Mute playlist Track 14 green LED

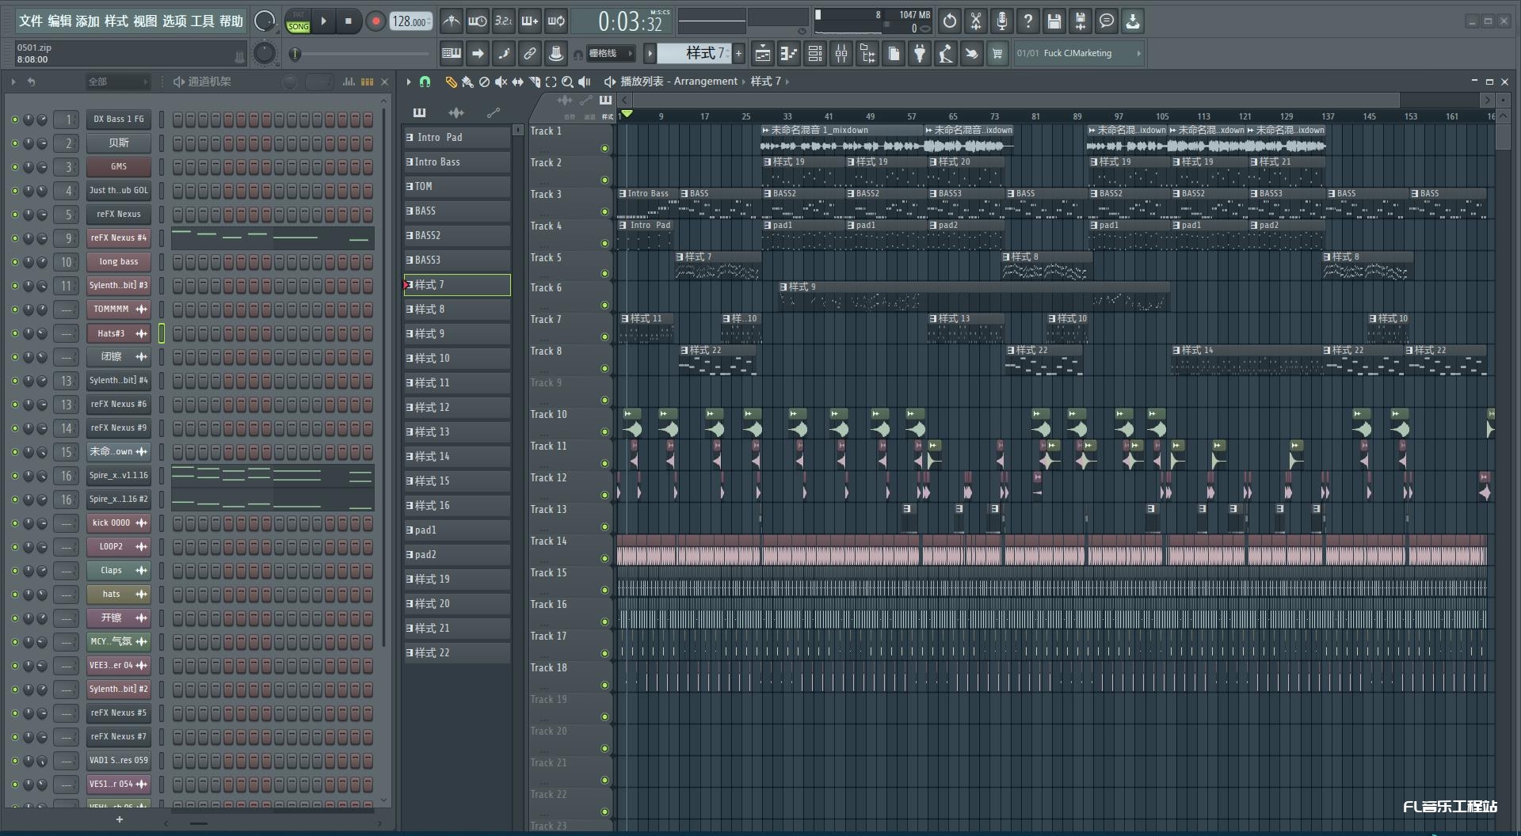[x=604, y=558]
